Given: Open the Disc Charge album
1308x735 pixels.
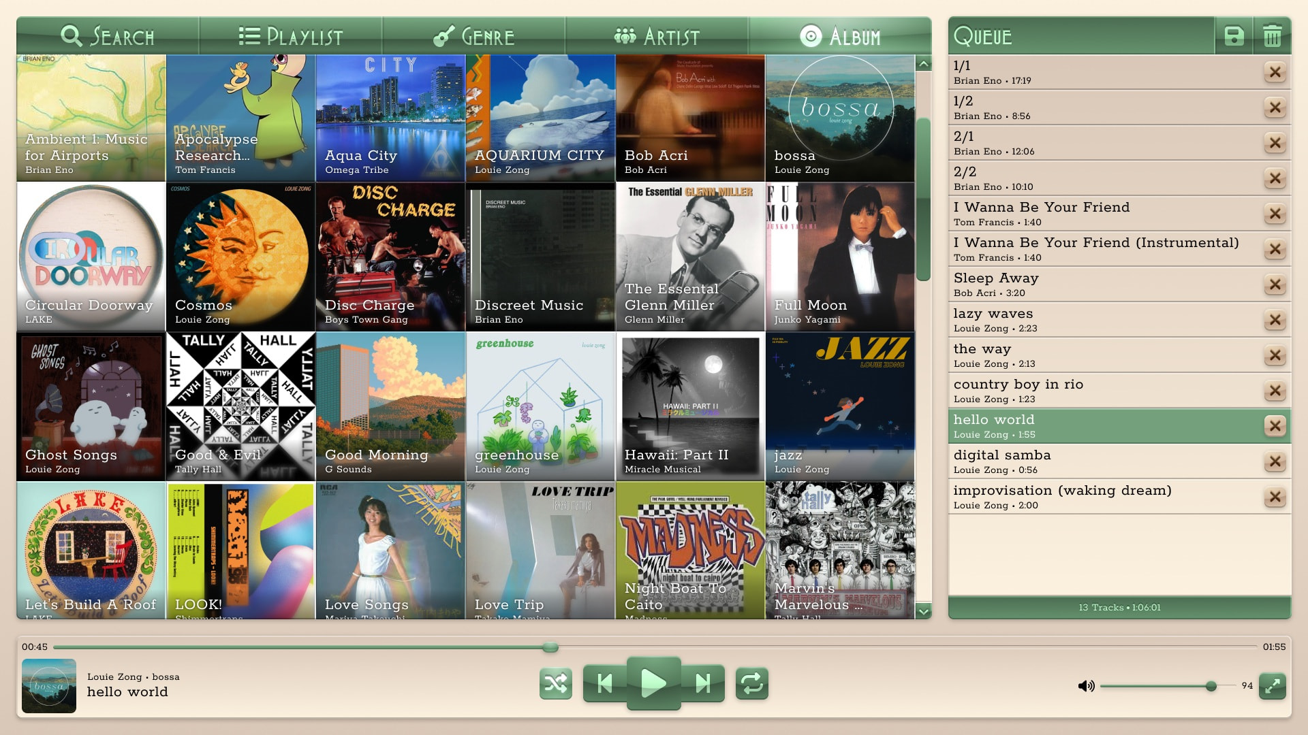Looking at the screenshot, I should coord(391,257).
